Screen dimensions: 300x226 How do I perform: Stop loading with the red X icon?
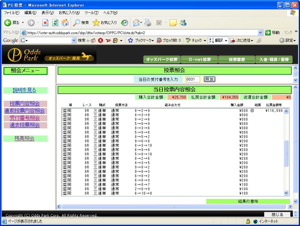pyautogui.click(x=45, y=23)
